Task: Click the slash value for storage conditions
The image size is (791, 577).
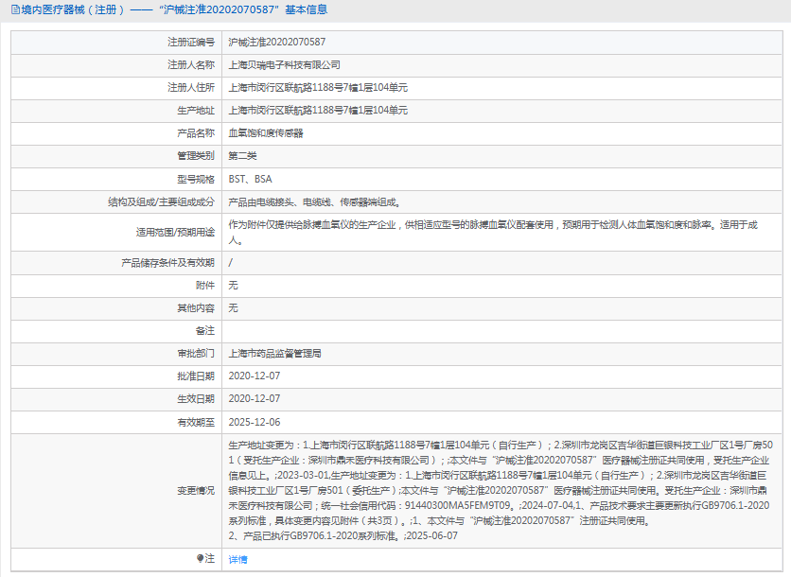Action: 231,262
